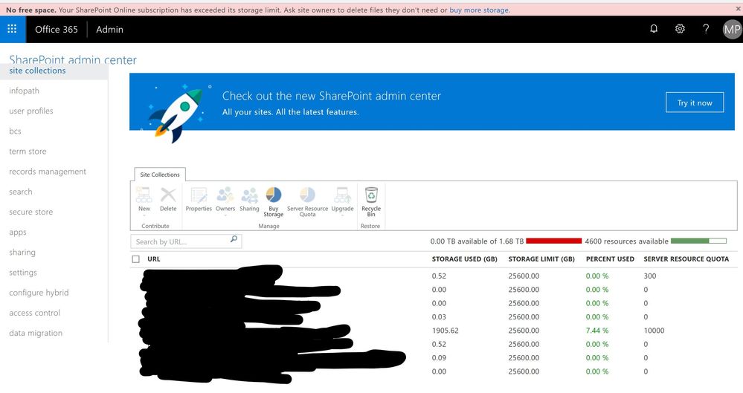Select the 7.44 % percent used cell

tap(597, 331)
